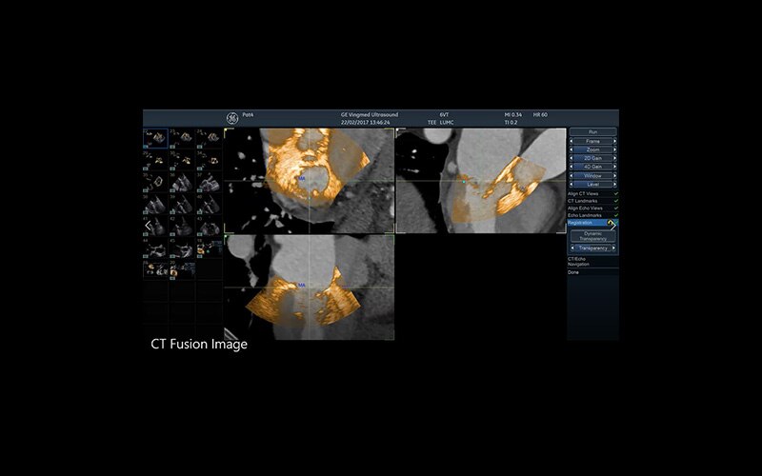Click the HR 60 readout

click(x=540, y=114)
